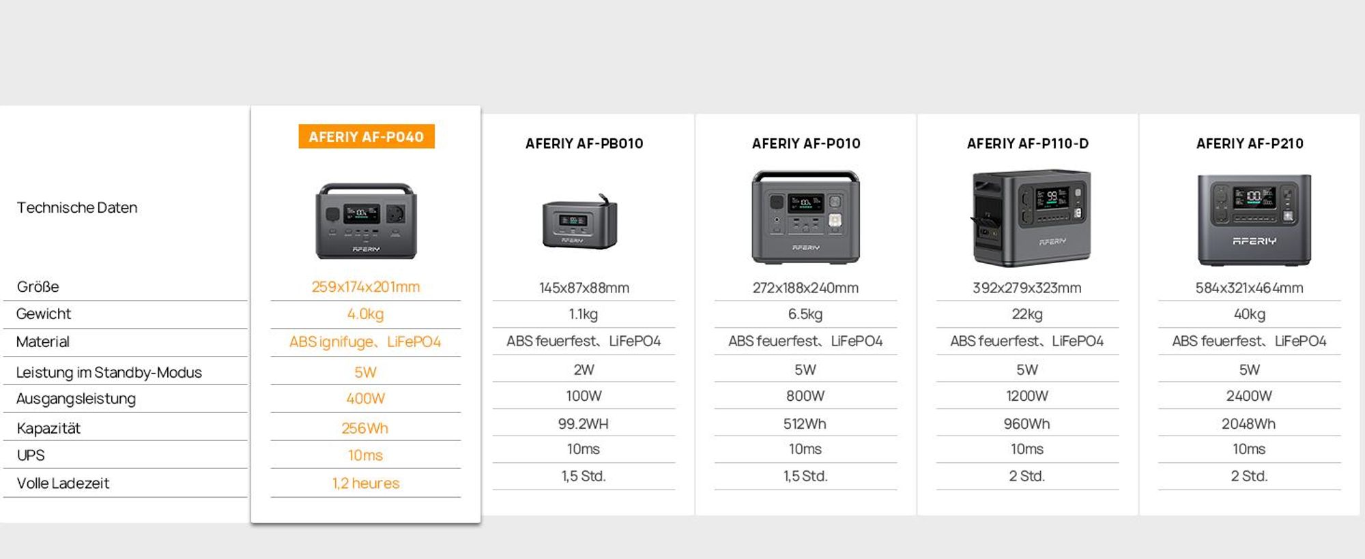Click the capacity value "512Wh"
The width and height of the screenshot is (1365, 559).
click(x=805, y=423)
